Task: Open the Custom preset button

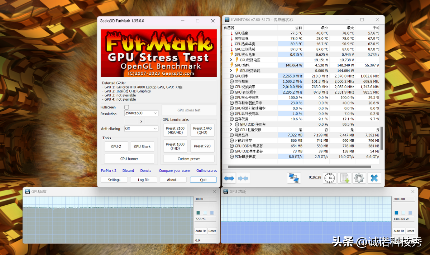Action: coord(189,159)
